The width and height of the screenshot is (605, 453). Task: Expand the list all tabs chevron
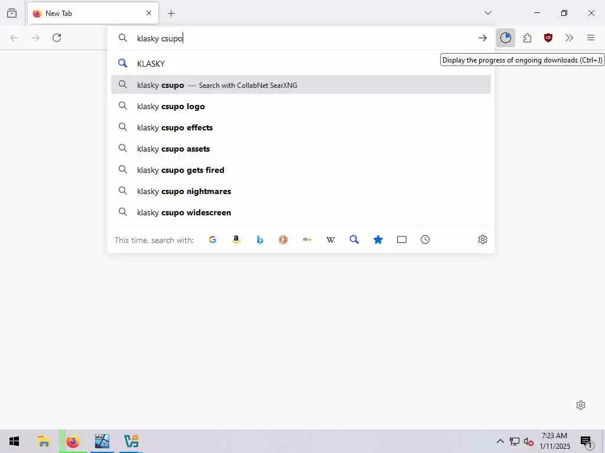488,13
